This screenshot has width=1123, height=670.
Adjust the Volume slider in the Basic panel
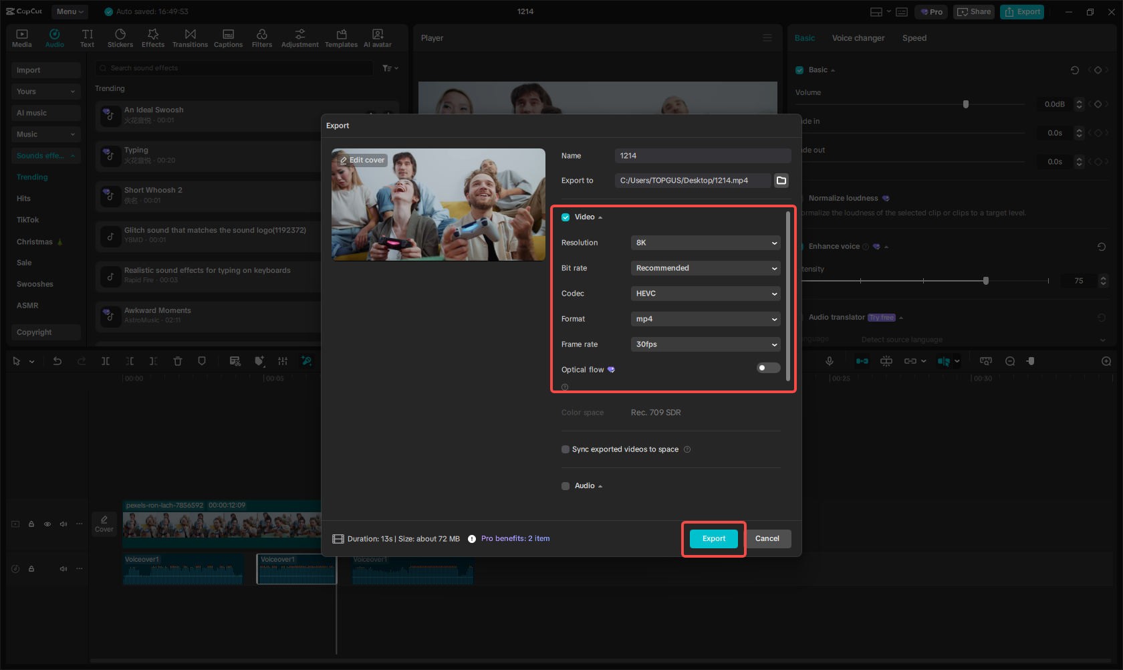tap(965, 104)
